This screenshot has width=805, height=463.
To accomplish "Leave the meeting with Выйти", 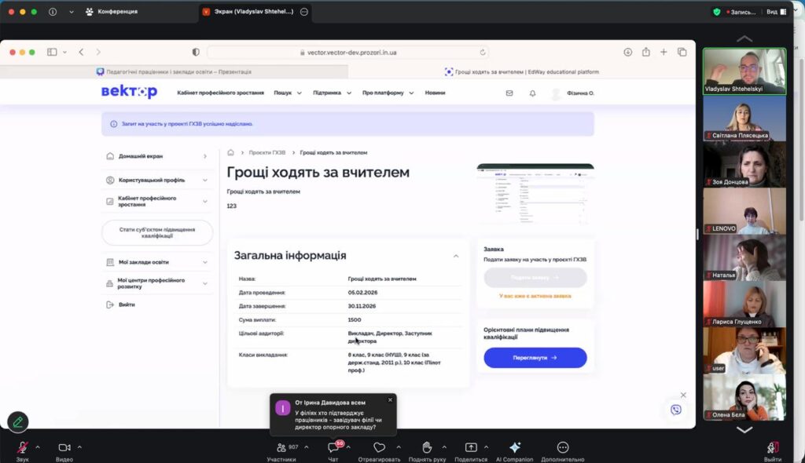I will [772, 448].
